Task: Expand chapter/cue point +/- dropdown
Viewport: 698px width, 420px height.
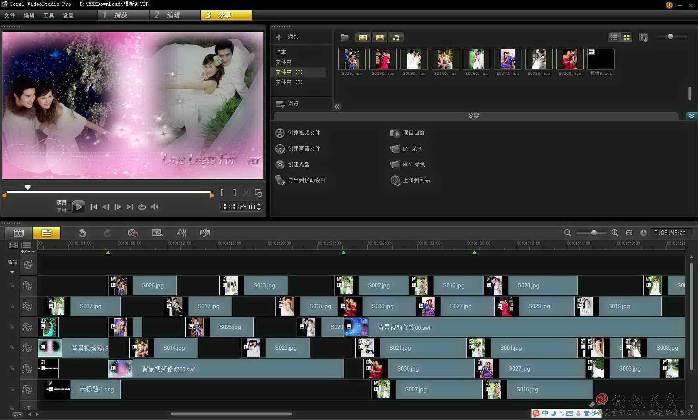Action: (x=28, y=252)
